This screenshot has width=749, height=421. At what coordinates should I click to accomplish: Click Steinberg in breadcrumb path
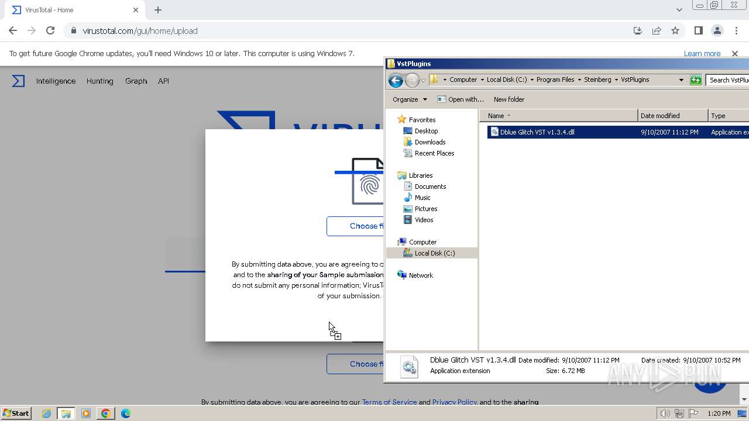tap(597, 80)
